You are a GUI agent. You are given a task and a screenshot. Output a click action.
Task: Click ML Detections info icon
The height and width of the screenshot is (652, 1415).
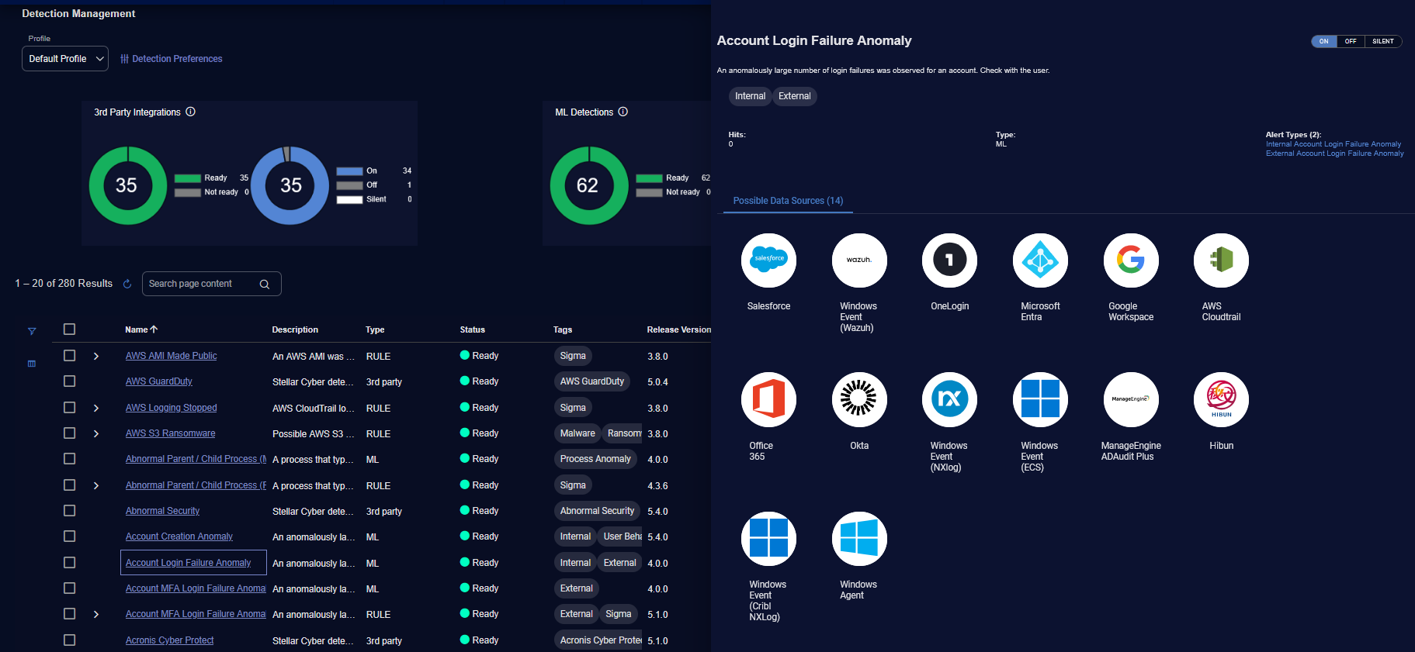(x=623, y=112)
